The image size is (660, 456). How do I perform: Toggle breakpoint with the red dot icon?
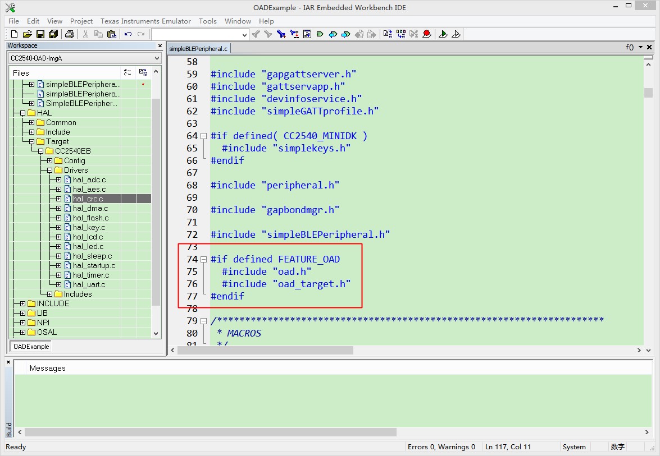[x=427, y=34]
